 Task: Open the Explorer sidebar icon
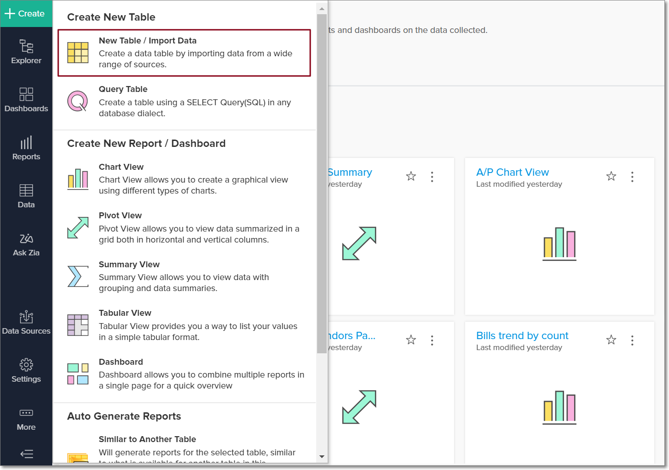[26, 52]
